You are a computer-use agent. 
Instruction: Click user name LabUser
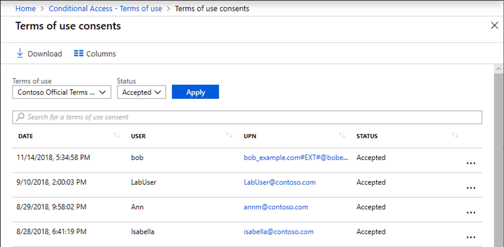143,183
